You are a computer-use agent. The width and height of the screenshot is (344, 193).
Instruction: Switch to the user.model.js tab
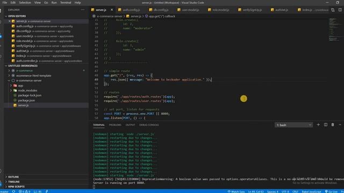[188, 10]
